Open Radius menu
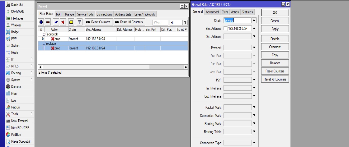The image size is (349, 147). coord(15,107)
